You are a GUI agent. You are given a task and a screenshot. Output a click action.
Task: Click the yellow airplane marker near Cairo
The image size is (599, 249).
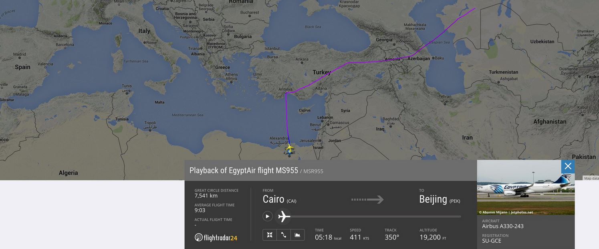pyautogui.click(x=290, y=148)
